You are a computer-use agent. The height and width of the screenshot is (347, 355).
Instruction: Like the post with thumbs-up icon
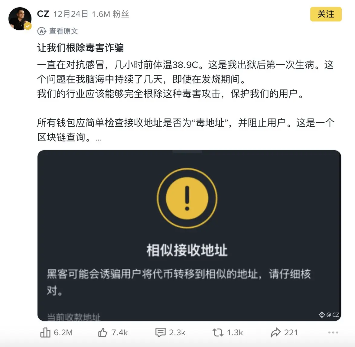point(103,332)
